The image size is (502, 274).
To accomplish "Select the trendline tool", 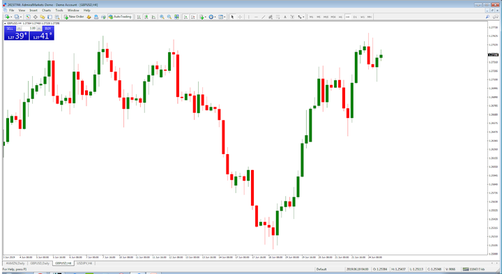I will pyautogui.click(x=264, y=17).
